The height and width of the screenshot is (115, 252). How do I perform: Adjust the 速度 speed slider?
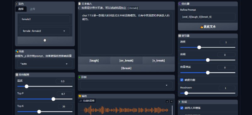(208, 47)
